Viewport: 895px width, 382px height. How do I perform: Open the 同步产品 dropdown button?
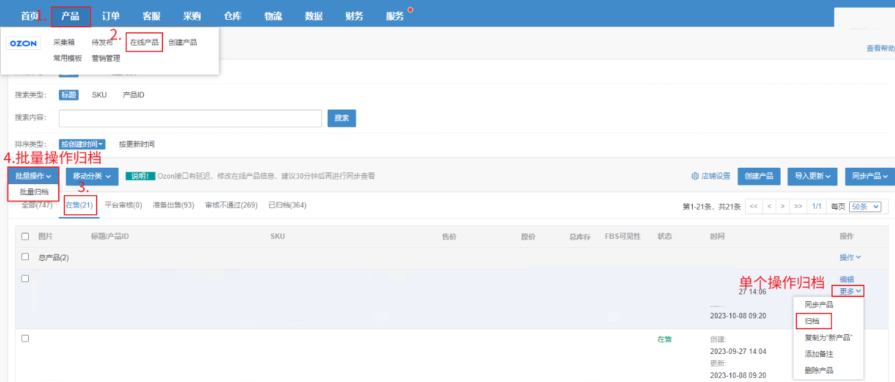[869, 176]
